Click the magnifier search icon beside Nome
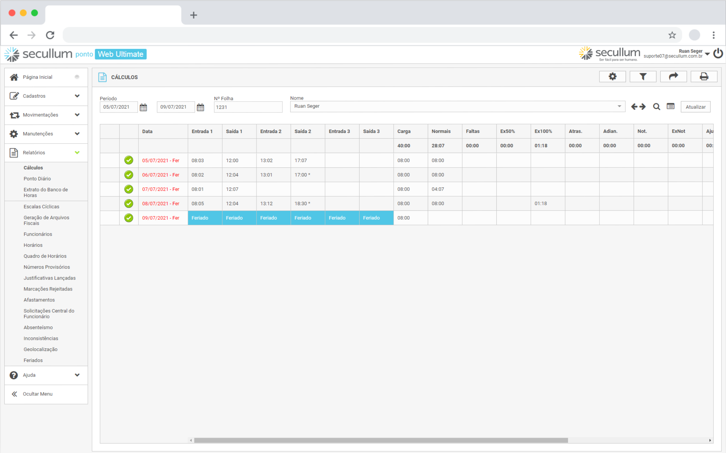 656,107
